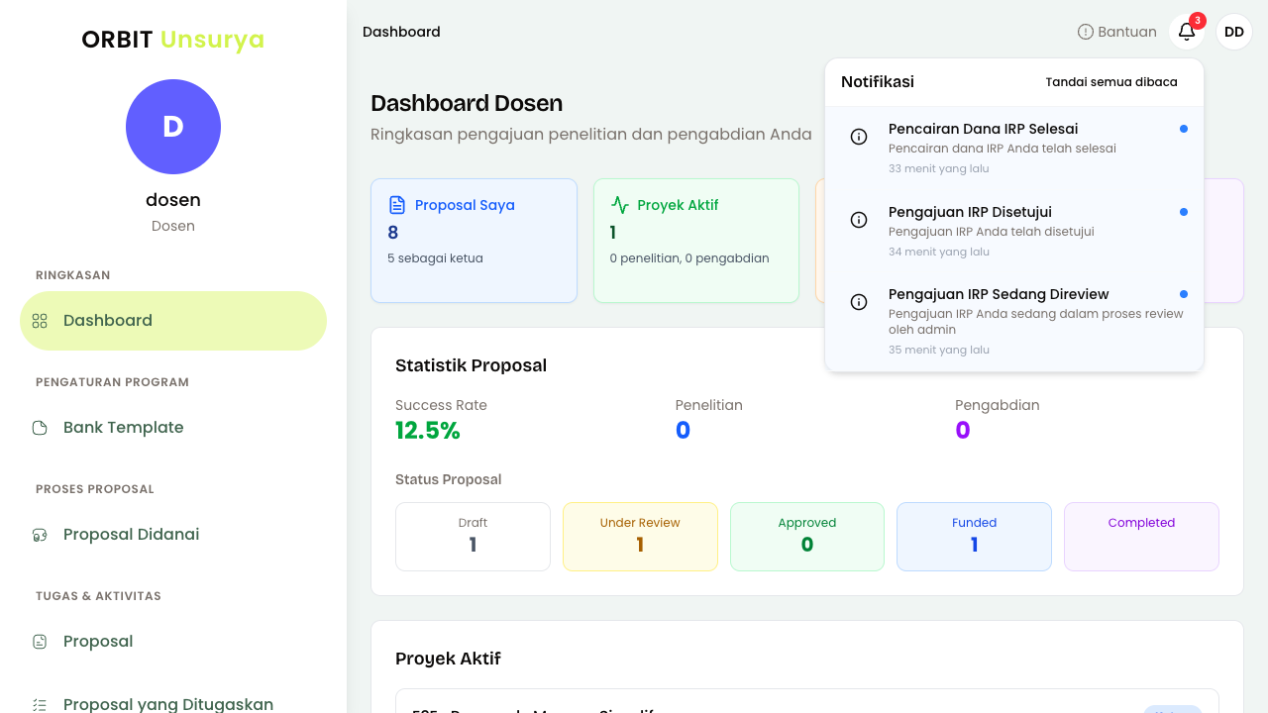Click info icon of Pengajuan IRP Sedang Direview

tap(859, 302)
